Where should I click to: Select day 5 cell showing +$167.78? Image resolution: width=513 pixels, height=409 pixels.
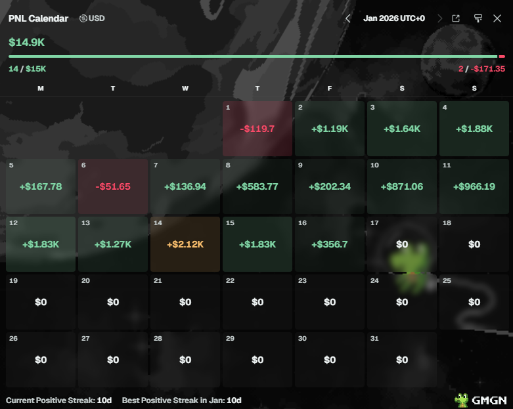(41, 186)
